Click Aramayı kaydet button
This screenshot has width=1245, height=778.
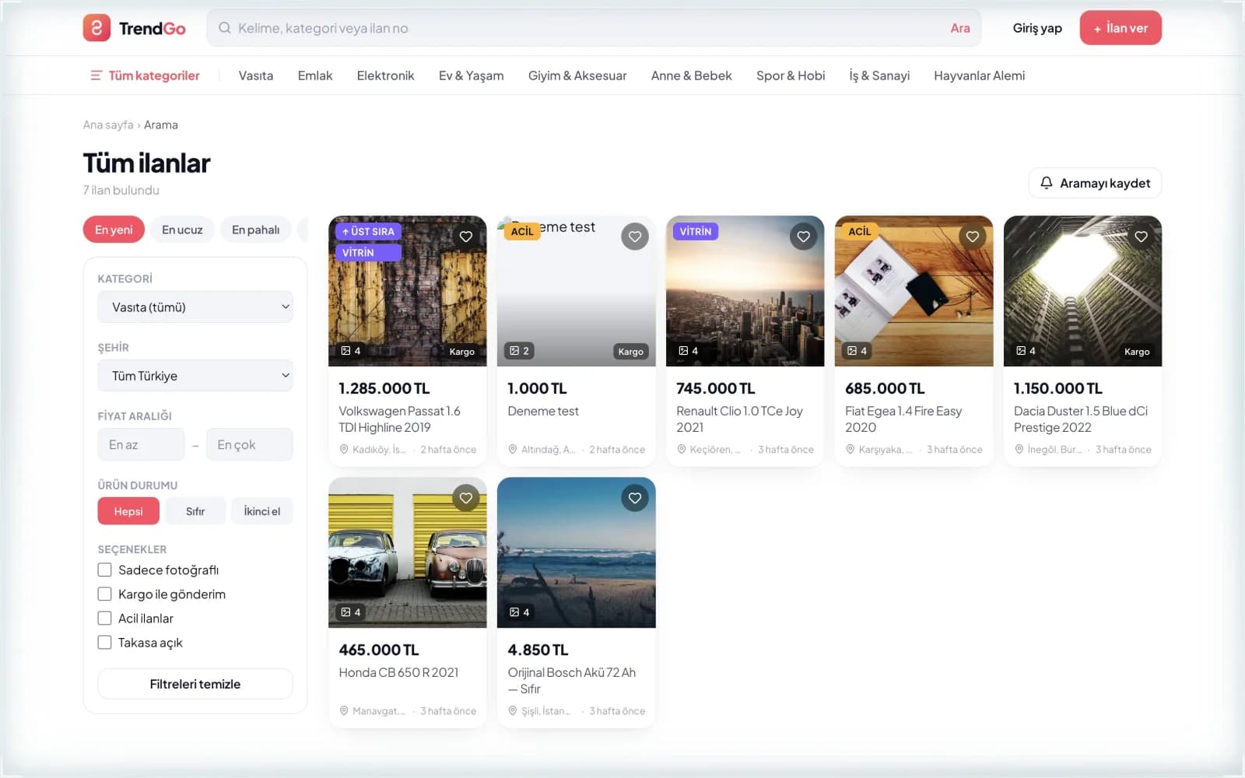point(1095,183)
